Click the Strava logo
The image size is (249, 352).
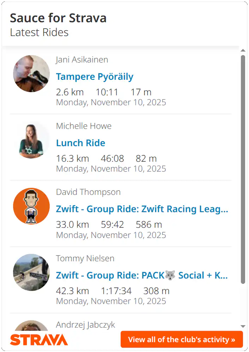(x=39, y=340)
